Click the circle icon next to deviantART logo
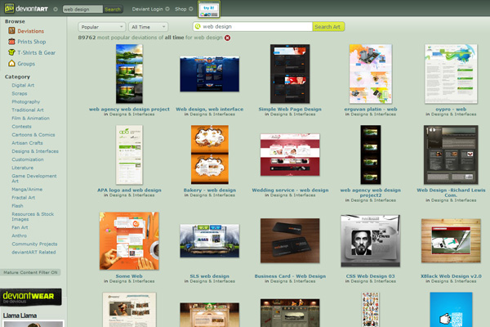The height and width of the screenshot is (327, 490). click(x=56, y=9)
